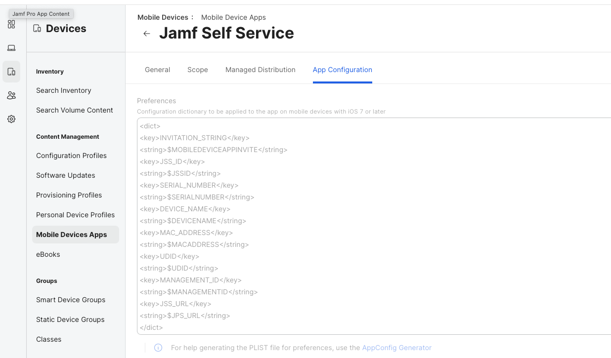Image resolution: width=611 pixels, height=358 pixels.
Task: Click the Content Management heading
Action: pos(68,137)
